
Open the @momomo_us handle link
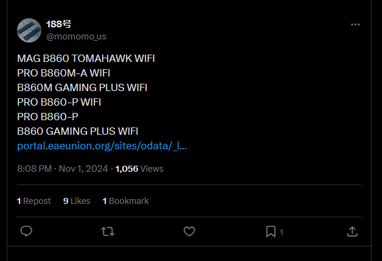click(x=76, y=36)
